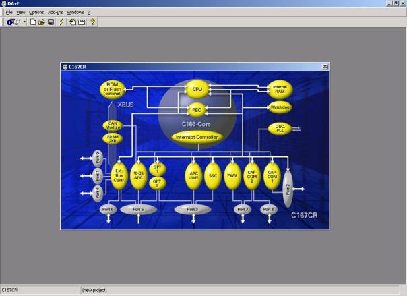The height and width of the screenshot is (296, 407).
Task: Open the Ext. Bus Contr. block
Action: coord(119,176)
